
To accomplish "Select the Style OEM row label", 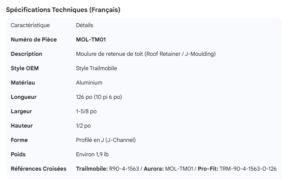I will coord(25,68).
